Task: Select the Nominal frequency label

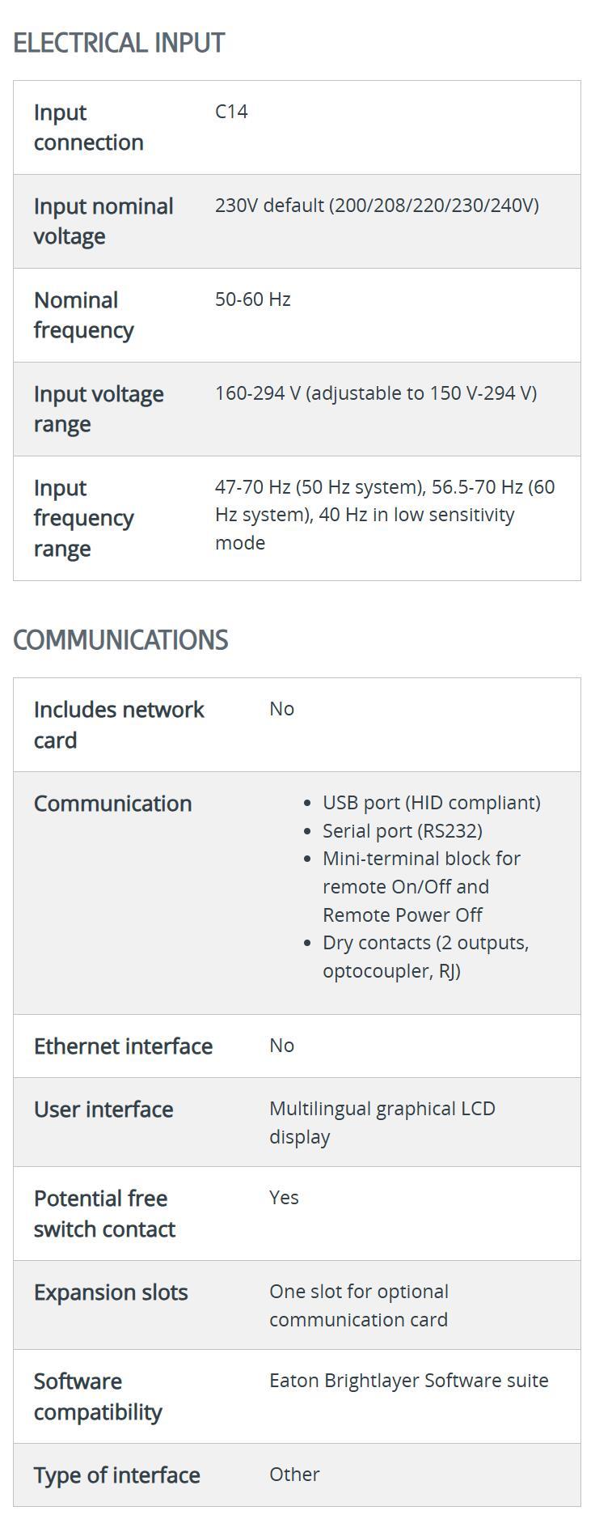Action: coord(83,315)
